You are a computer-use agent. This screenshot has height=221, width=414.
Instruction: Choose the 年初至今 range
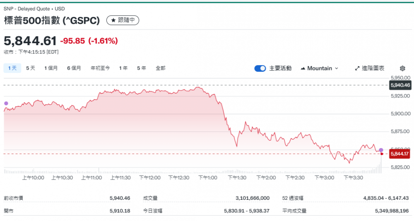[x=100, y=68]
